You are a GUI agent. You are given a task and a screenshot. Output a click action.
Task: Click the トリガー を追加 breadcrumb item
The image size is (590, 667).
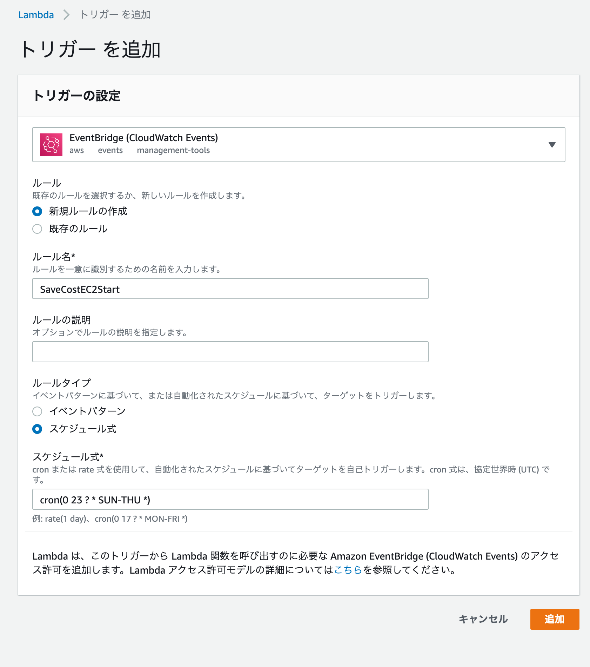(x=115, y=15)
